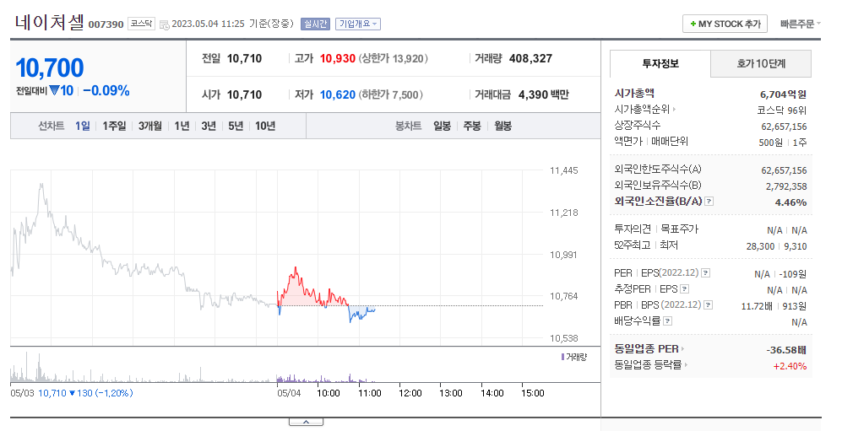The width and height of the screenshot is (842, 431).
Task: Click the help icon beside 추정PER EPS
Action: [684, 289]
